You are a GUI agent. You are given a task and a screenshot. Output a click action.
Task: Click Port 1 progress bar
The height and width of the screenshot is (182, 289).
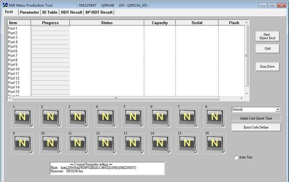(50, 28)
